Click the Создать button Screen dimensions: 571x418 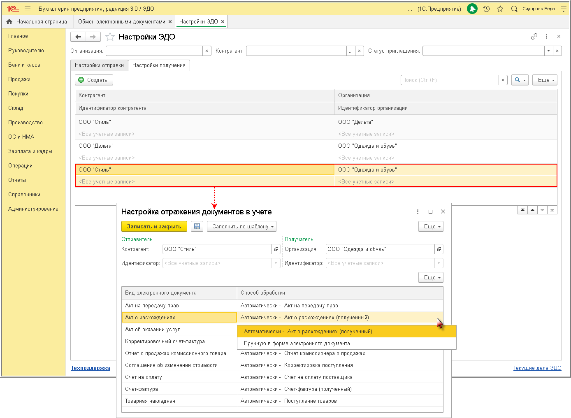tap(94, 80)
